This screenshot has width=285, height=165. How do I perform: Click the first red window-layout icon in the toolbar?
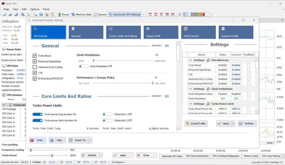[150, 15]
